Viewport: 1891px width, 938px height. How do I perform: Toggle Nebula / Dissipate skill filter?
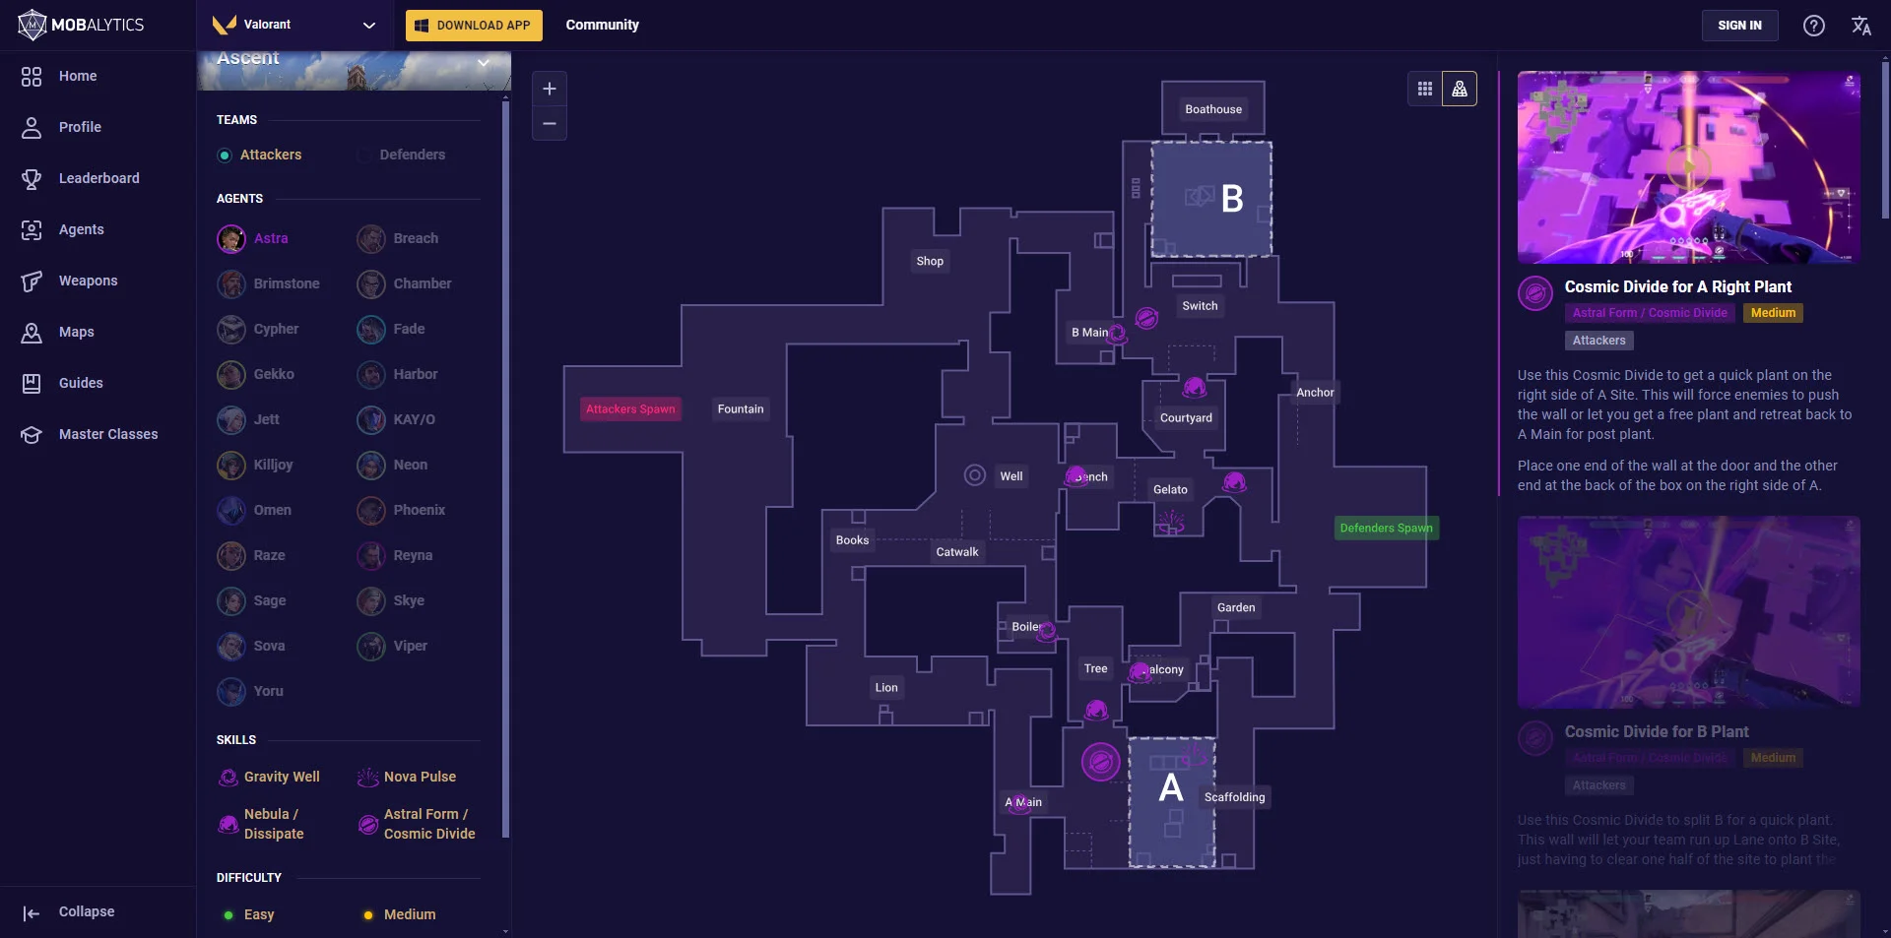(x=262, y=824)
